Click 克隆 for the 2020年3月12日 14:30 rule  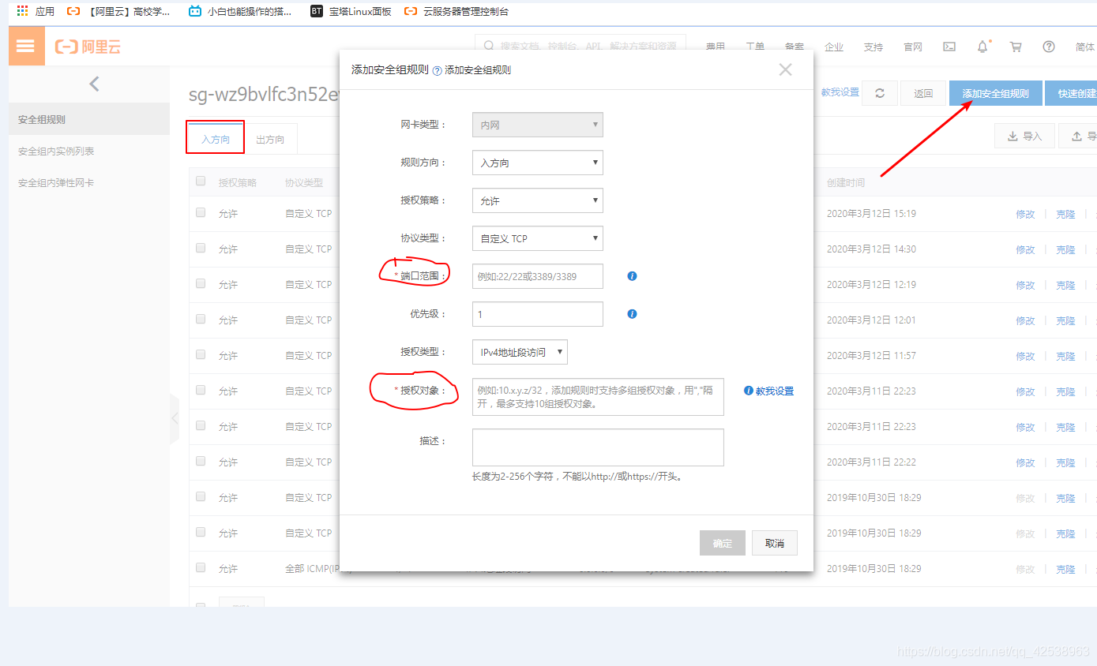[x=1065, y=249]
